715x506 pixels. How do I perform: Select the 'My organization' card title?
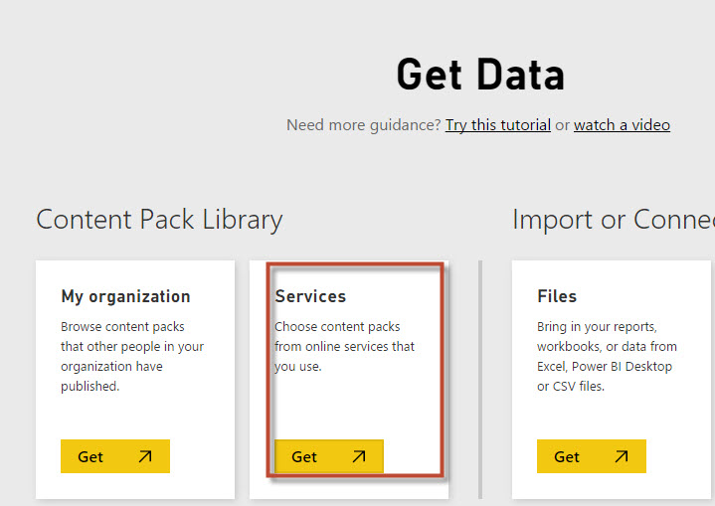pos(125,296)
